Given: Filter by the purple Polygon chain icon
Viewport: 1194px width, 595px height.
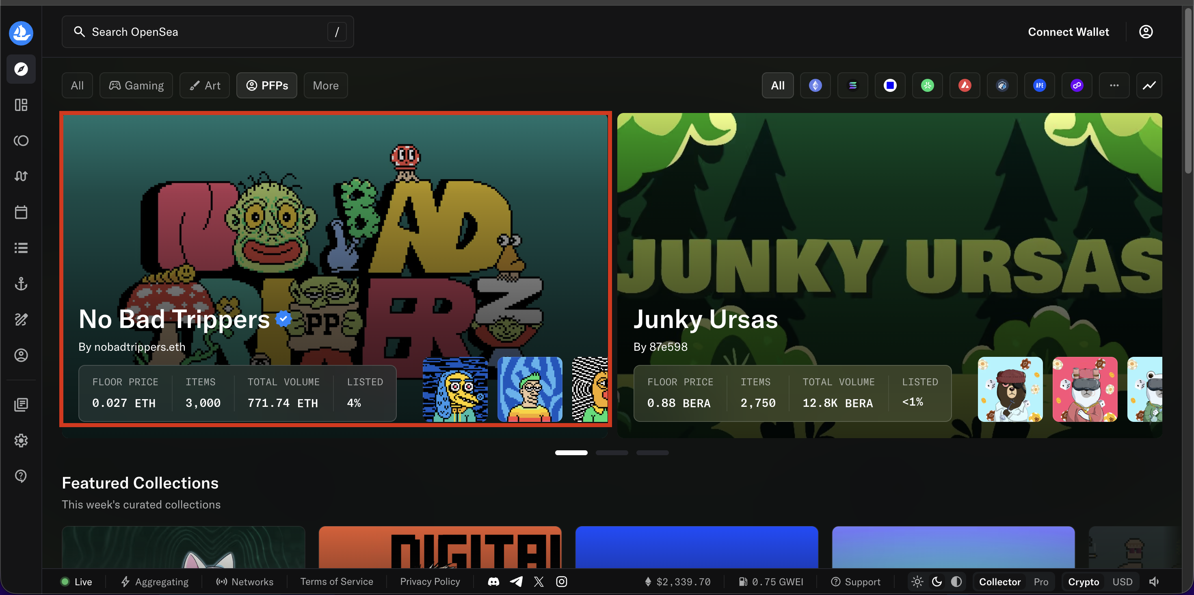Looking at the screenshot, I should (x=1077, y=85).
